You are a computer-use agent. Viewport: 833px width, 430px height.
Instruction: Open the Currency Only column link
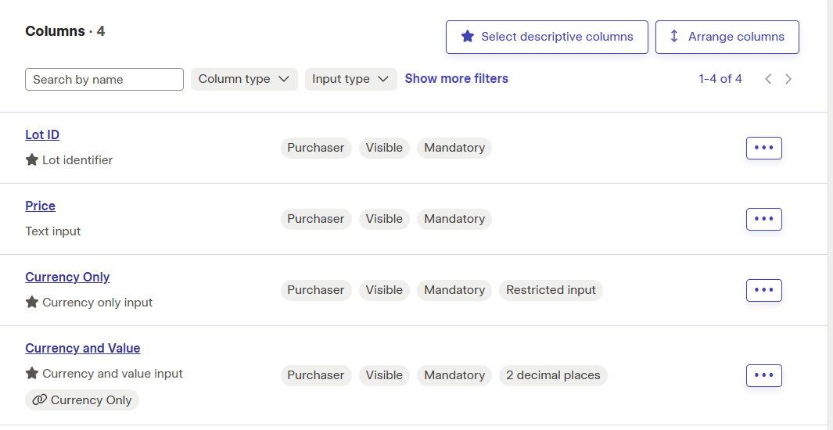67,277
